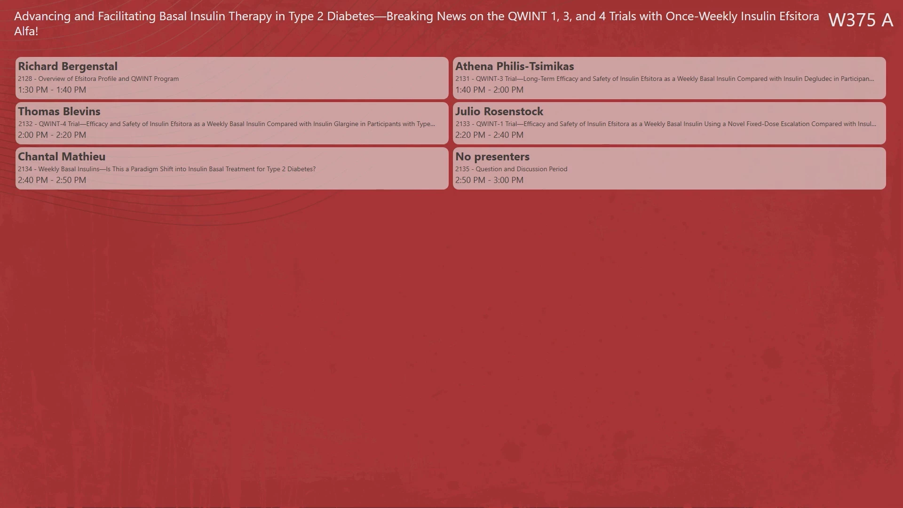Click '2135 - Question and Discussion Period' text
Viewport: 903px width, 508px height.
point(511,169)
